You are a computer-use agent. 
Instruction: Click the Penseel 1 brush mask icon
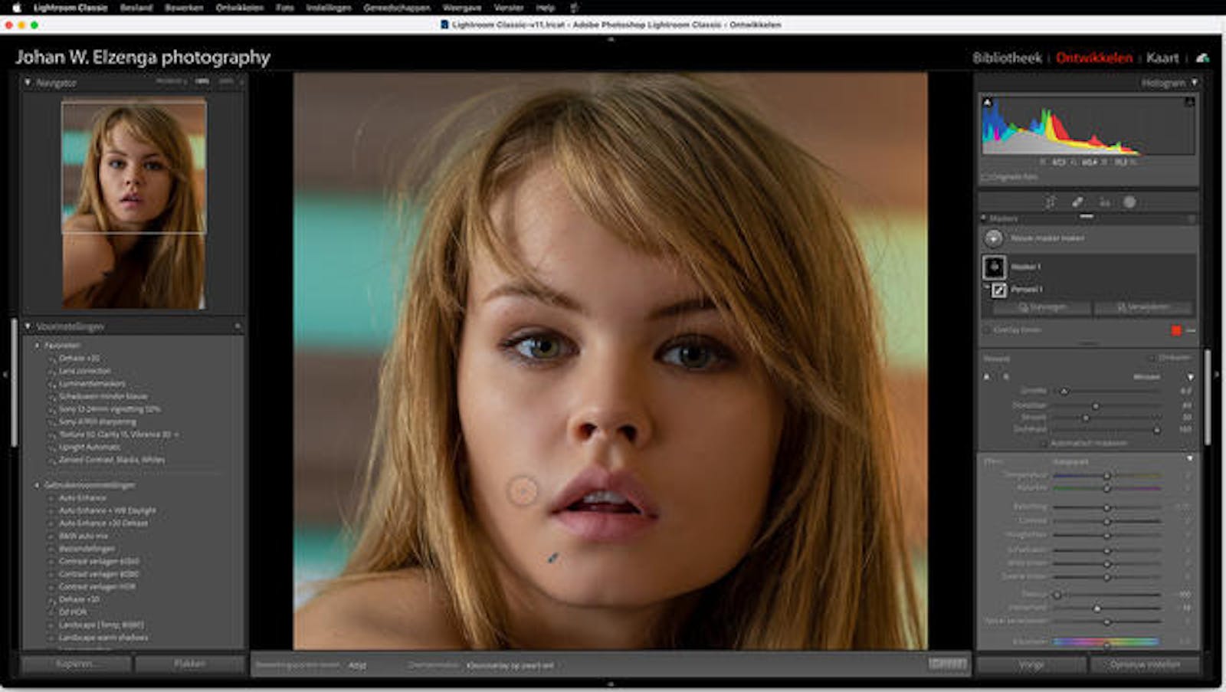tap(998, 290)
